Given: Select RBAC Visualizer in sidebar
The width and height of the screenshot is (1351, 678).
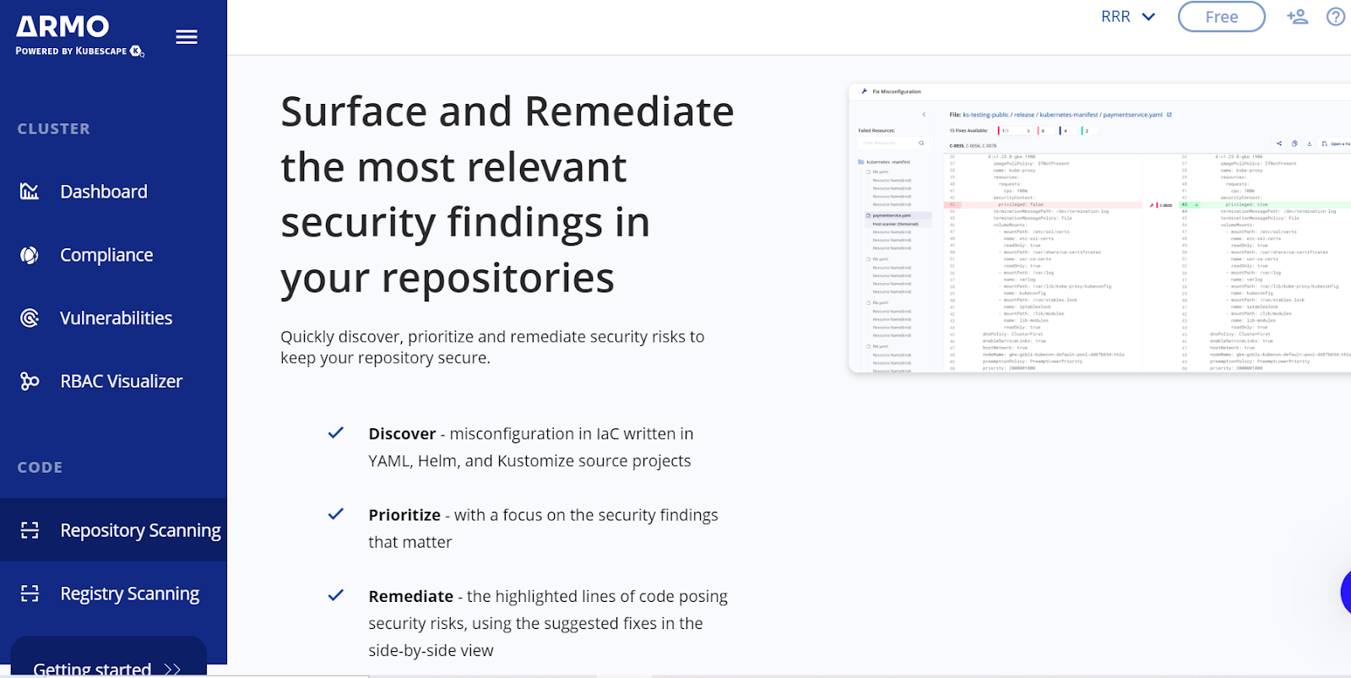Looking at the screenshot, I should tap(122, 382).
